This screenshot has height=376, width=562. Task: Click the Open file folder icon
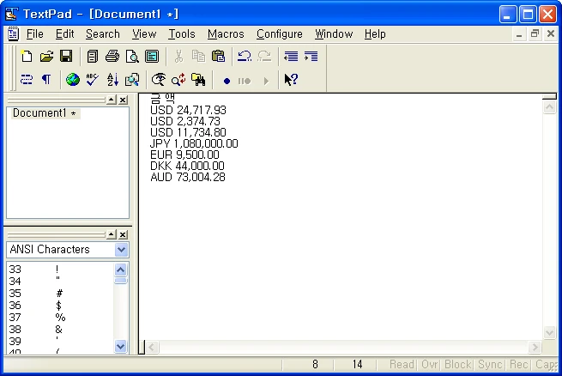46,57
